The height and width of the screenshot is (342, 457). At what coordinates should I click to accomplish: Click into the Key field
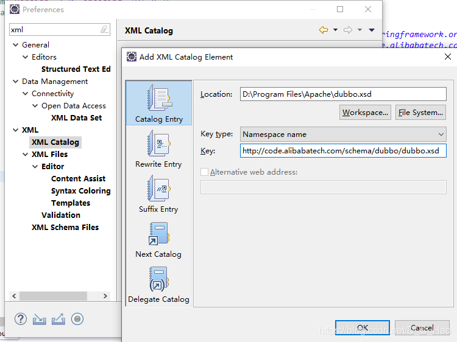[343, 150]
